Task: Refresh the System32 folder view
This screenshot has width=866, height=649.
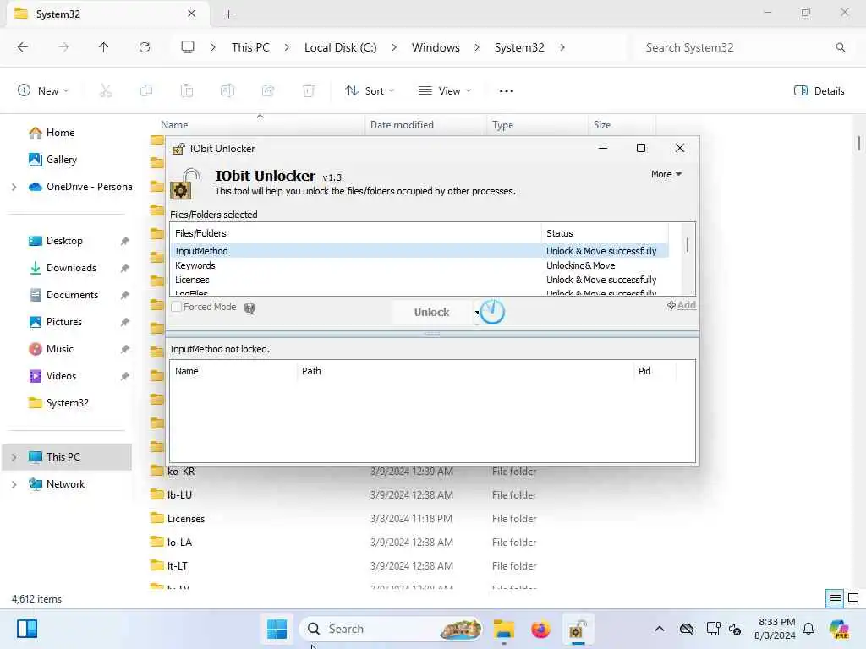Action: 145,47
